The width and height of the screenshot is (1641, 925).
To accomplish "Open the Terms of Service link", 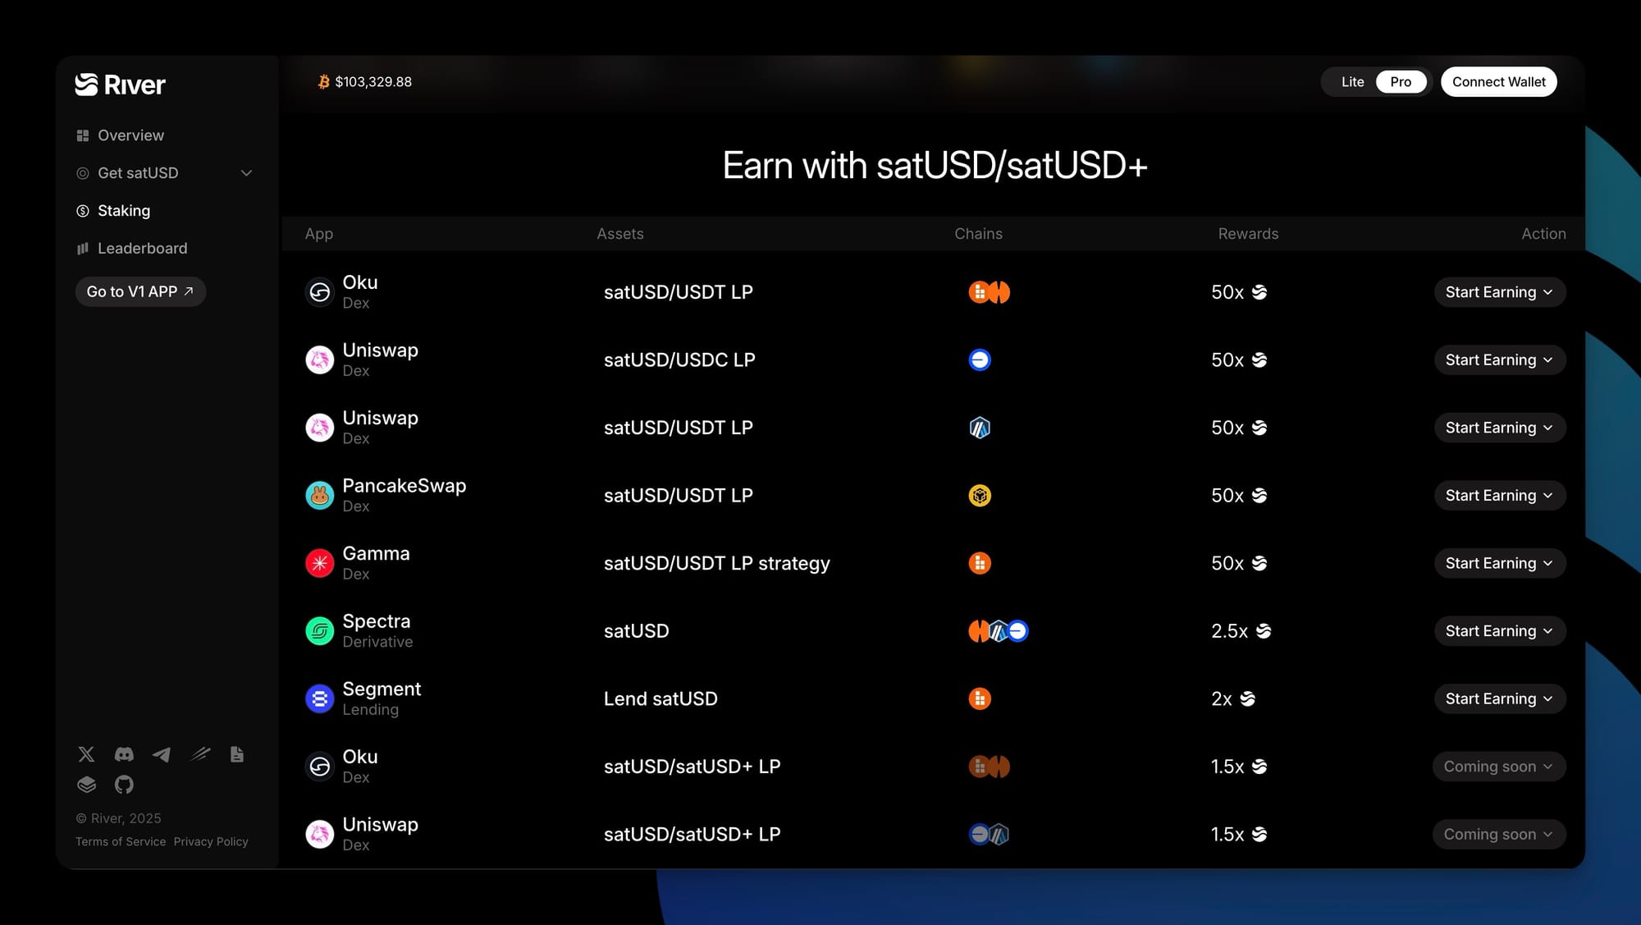I will tap(121, 841).
